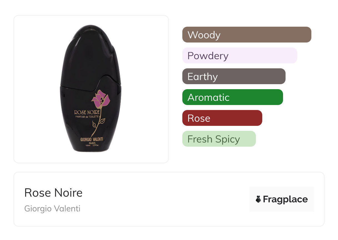The image size is (338, 240).
Task: Click gold leaves on the rose stem
Action: pos(102,121)
